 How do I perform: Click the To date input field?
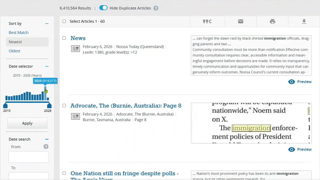point(29,176)
